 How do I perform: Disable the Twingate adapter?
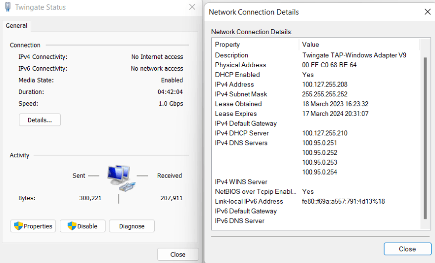(x=83, y=226)
